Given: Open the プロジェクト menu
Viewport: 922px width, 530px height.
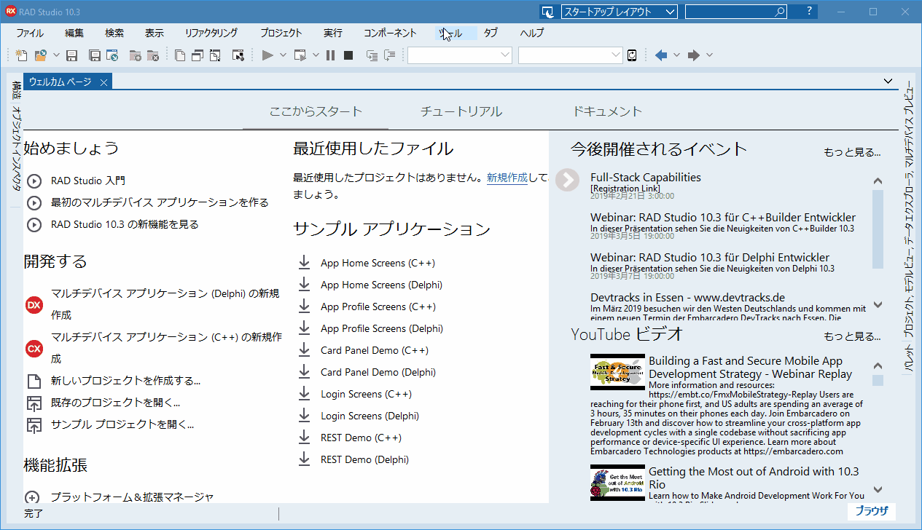Looking at the screenshot, I should pyautogui.click(x=281, y=33).
